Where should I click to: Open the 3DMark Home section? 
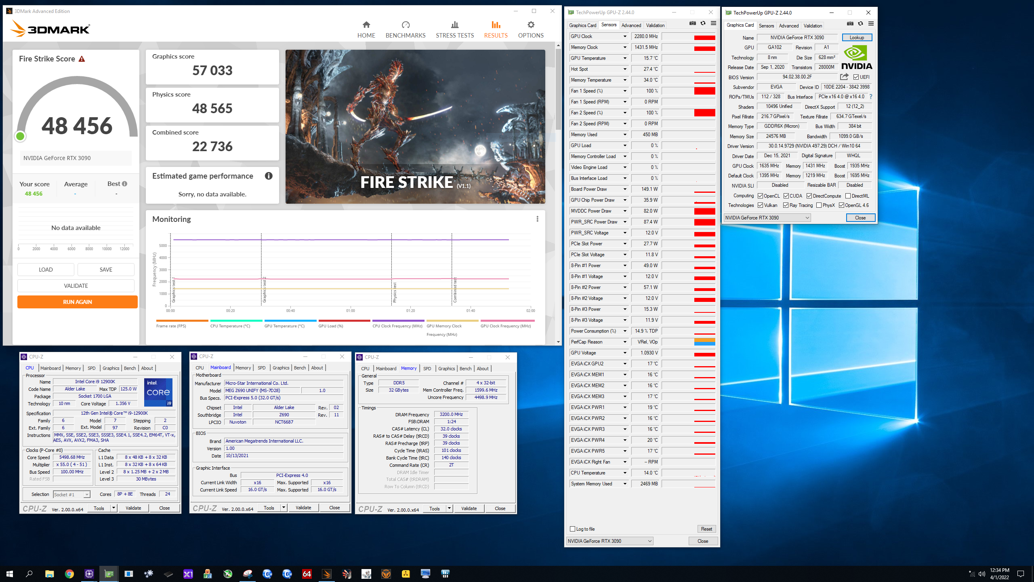(x=366, y=30)
